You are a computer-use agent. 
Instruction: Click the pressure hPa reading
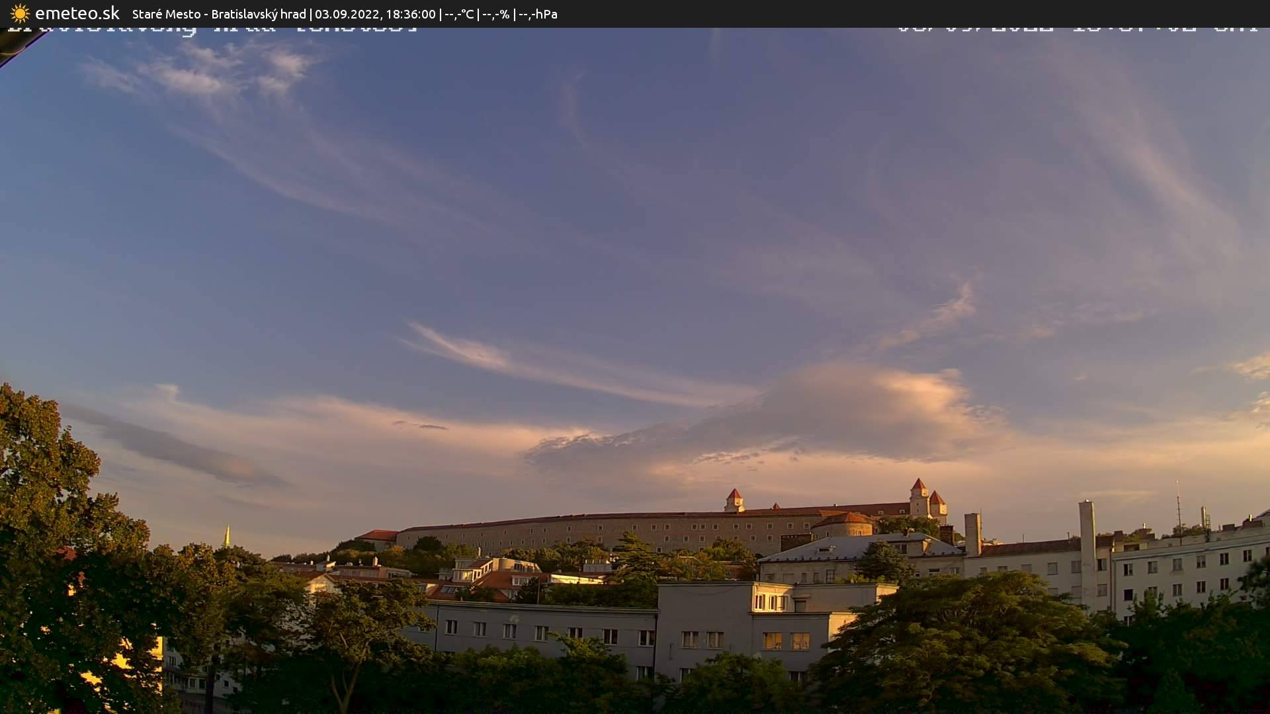coord(538,14)
